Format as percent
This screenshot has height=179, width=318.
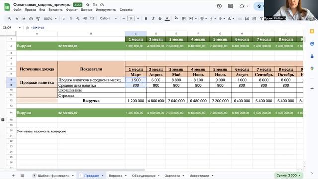point(71,19)
